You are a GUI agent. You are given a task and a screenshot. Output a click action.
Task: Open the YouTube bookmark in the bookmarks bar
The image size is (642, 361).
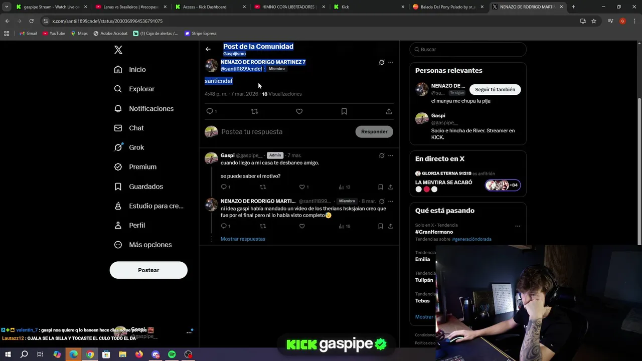point(54,34)
